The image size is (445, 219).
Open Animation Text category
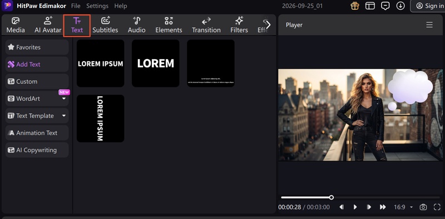tap(37, 133)
